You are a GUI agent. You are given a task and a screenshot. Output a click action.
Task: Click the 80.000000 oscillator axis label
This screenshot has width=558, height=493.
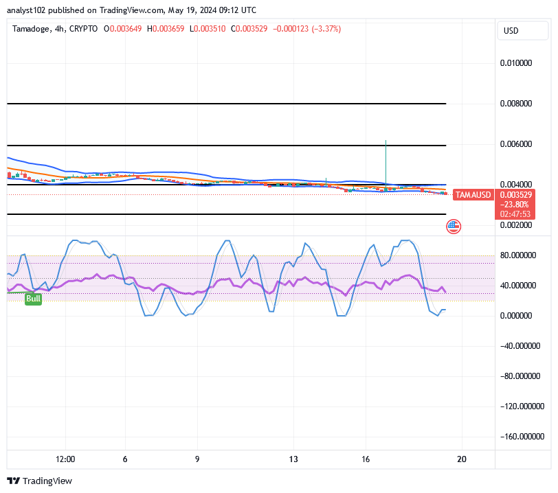[517, 255]
